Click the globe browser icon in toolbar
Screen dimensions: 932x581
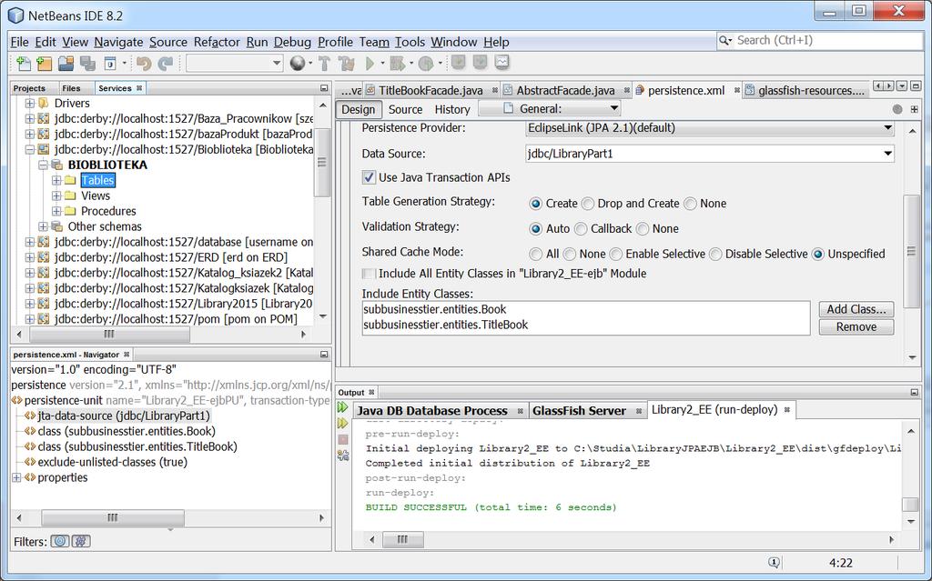coord(298,63)
